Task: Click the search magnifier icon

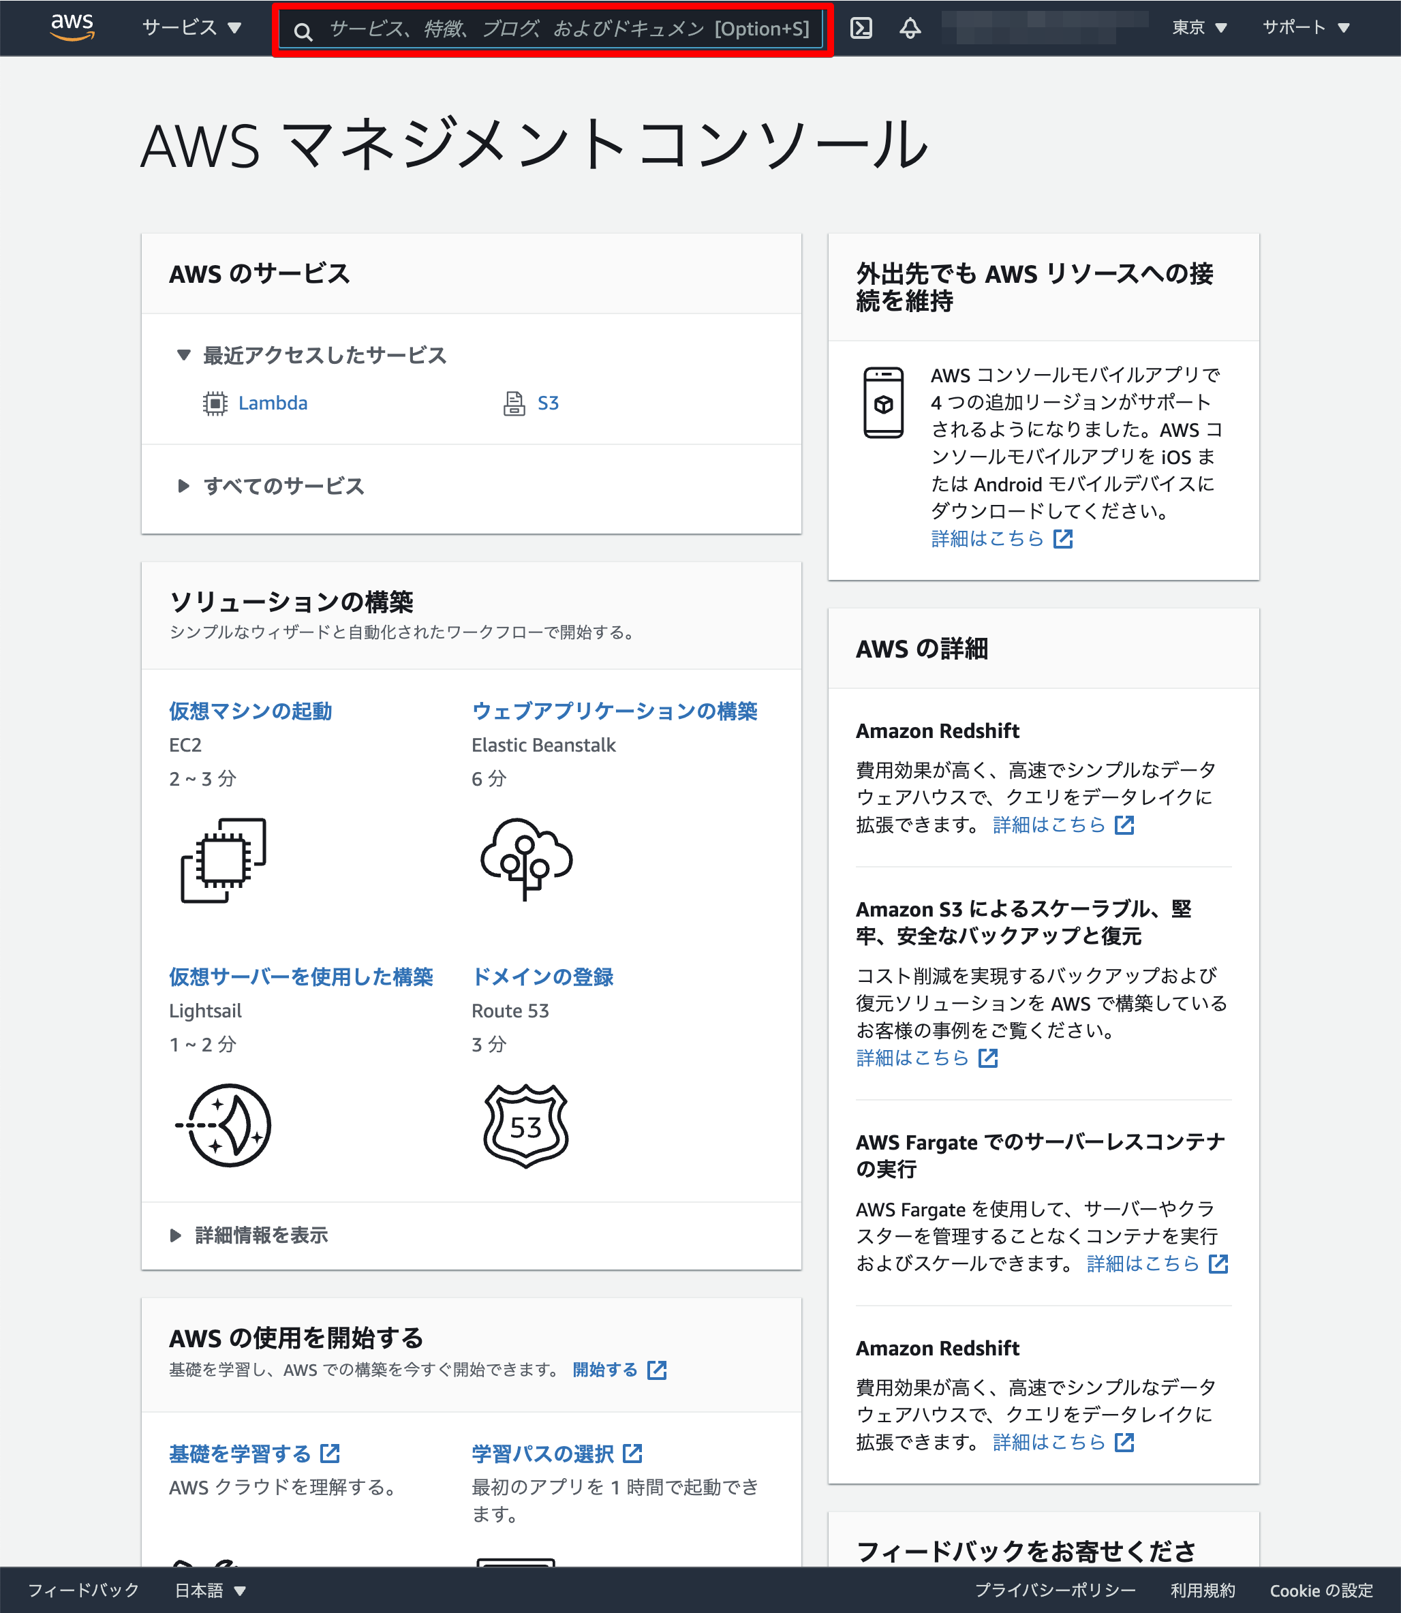Action: pyautogui.click(x=303, y=31)
